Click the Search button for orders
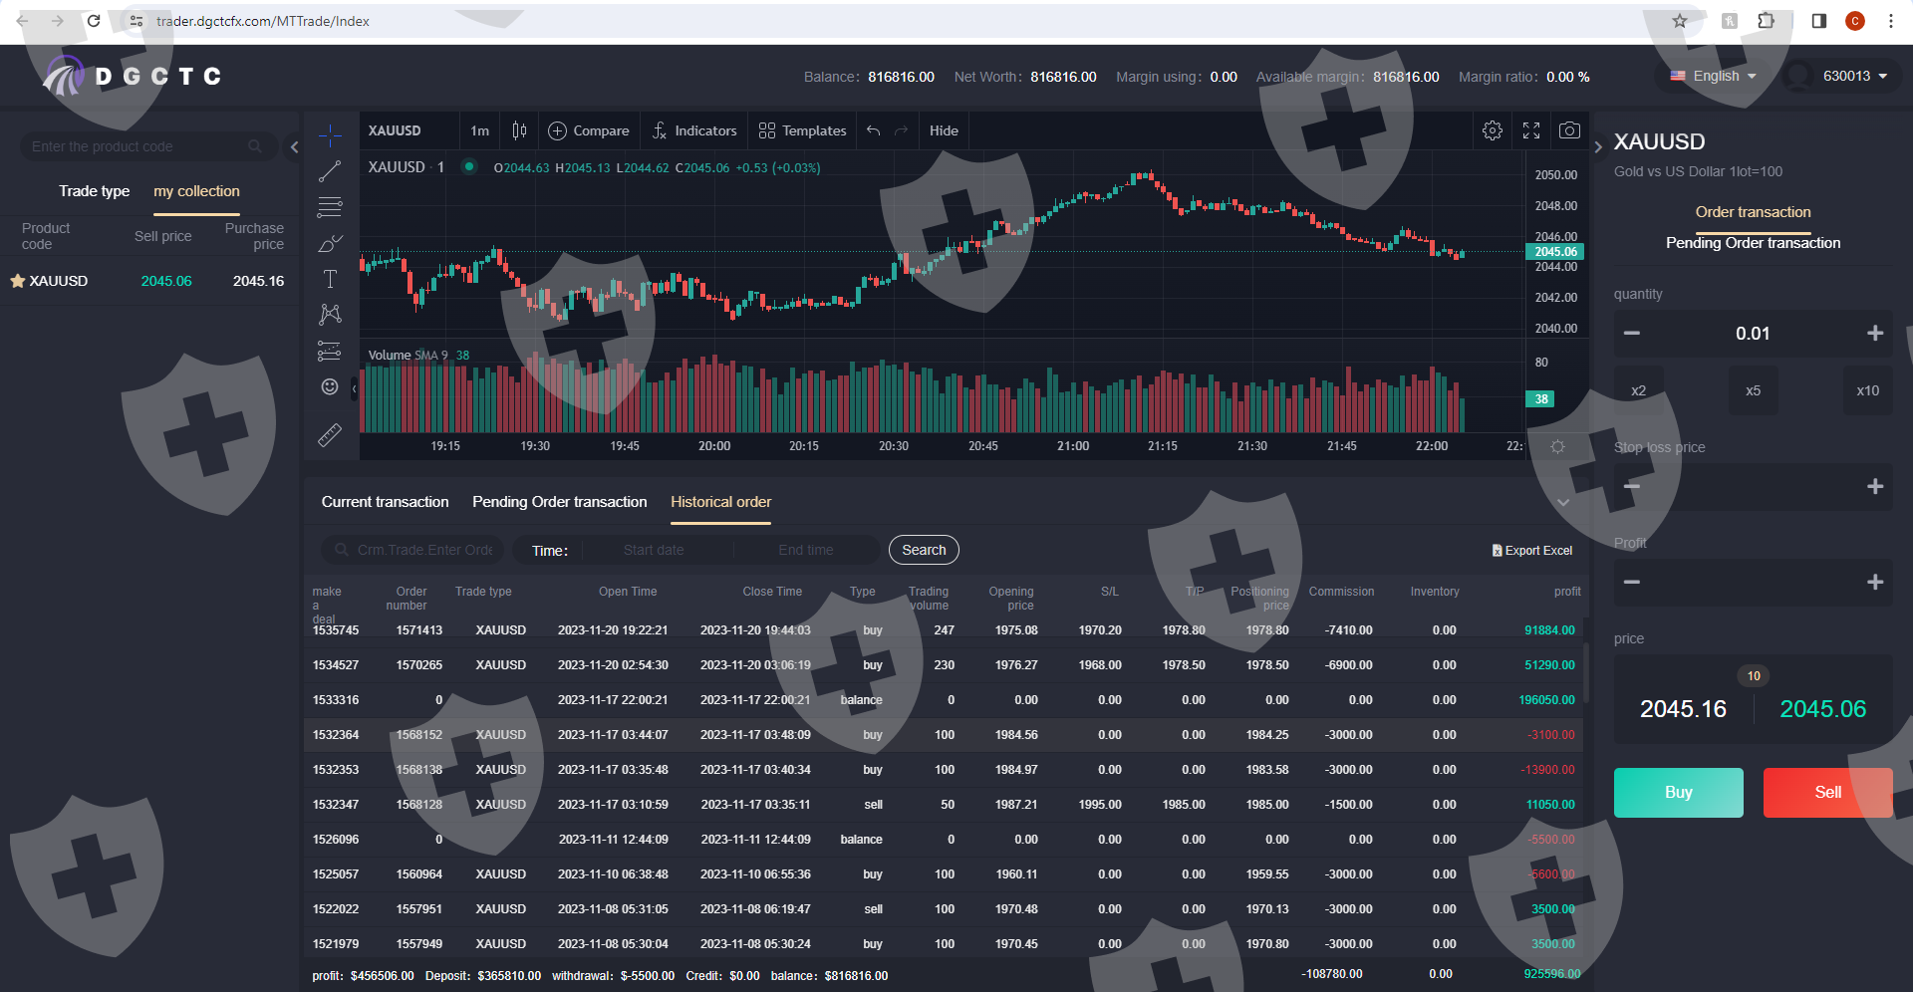This screenshot has width=1913, height=992. point(924,550)
